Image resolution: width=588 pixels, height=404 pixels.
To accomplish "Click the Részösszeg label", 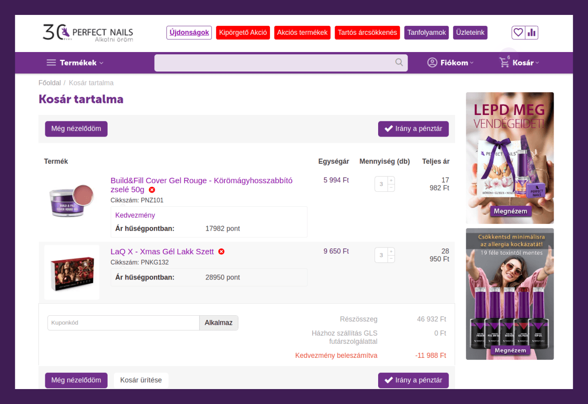I will click(x=359, y=319).
